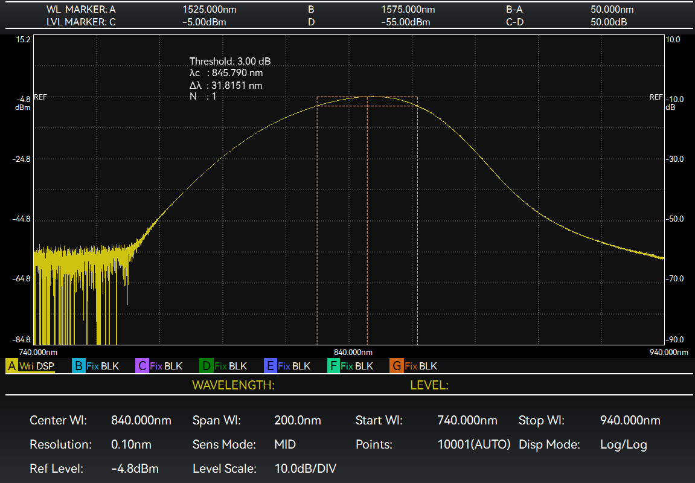Select the purple Trace C icon
Viewport: 695px width, 483px height.
click(x=142, y=366)
